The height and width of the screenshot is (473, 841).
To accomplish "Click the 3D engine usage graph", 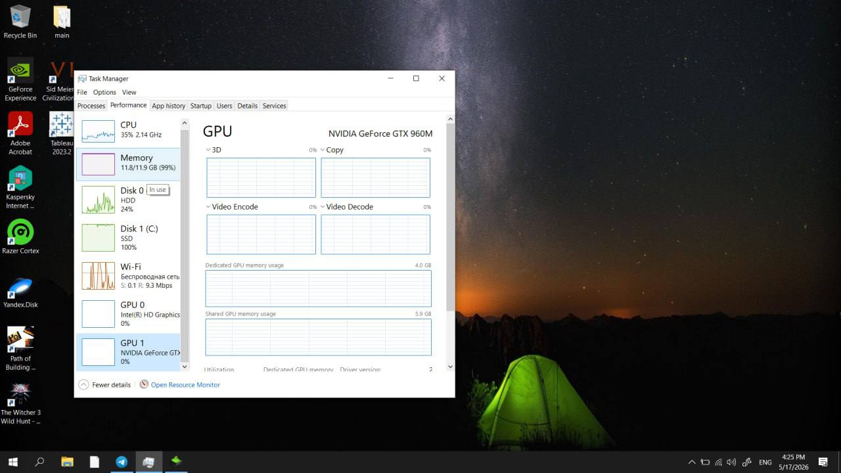I will click(261, 177).
